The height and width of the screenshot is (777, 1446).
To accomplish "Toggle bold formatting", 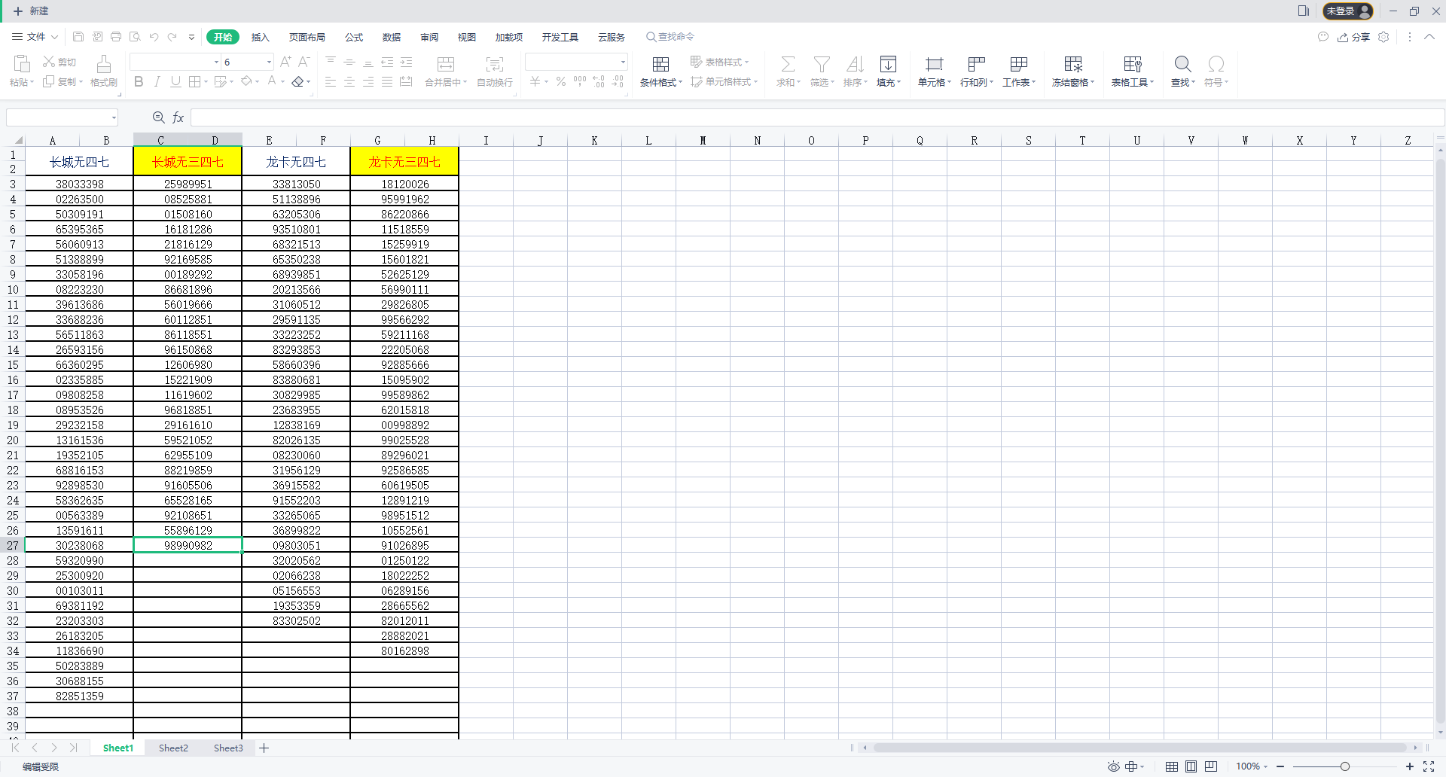I will click(x=139, y=82).
